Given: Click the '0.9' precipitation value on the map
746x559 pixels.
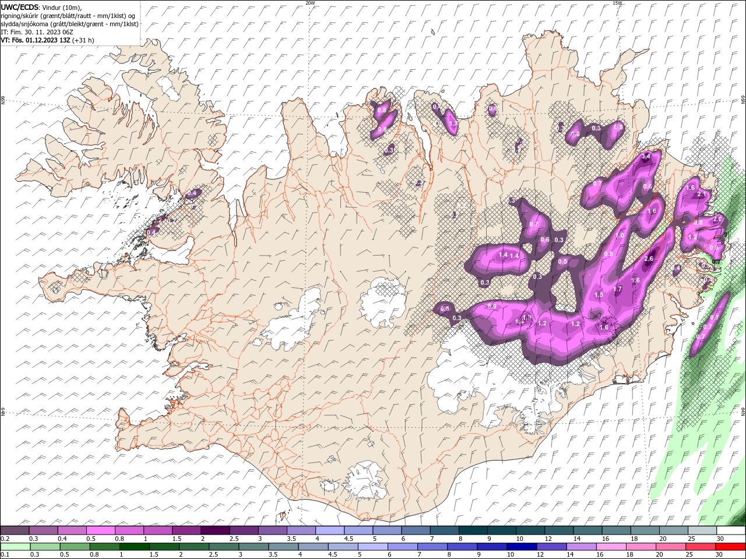Looking at the screenshot, I should pos(492,306).
